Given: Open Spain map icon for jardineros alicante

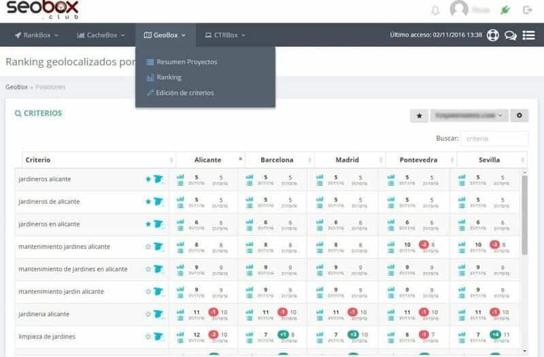Looking at the screenshot, I should pos(158,179).
